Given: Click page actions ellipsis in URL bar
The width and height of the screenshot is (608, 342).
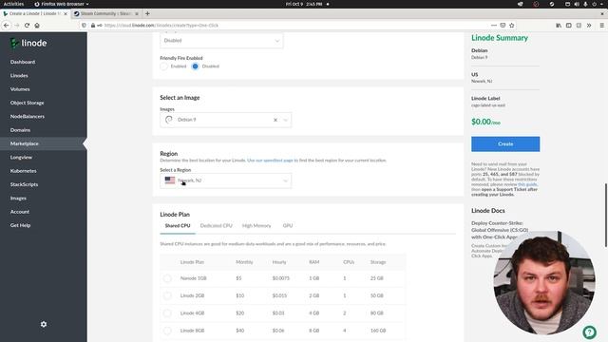Looking at the screenshot, I should tap(494, 26).
